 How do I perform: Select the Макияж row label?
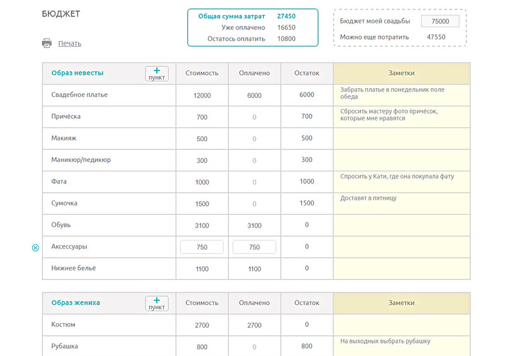click(64, 138)
